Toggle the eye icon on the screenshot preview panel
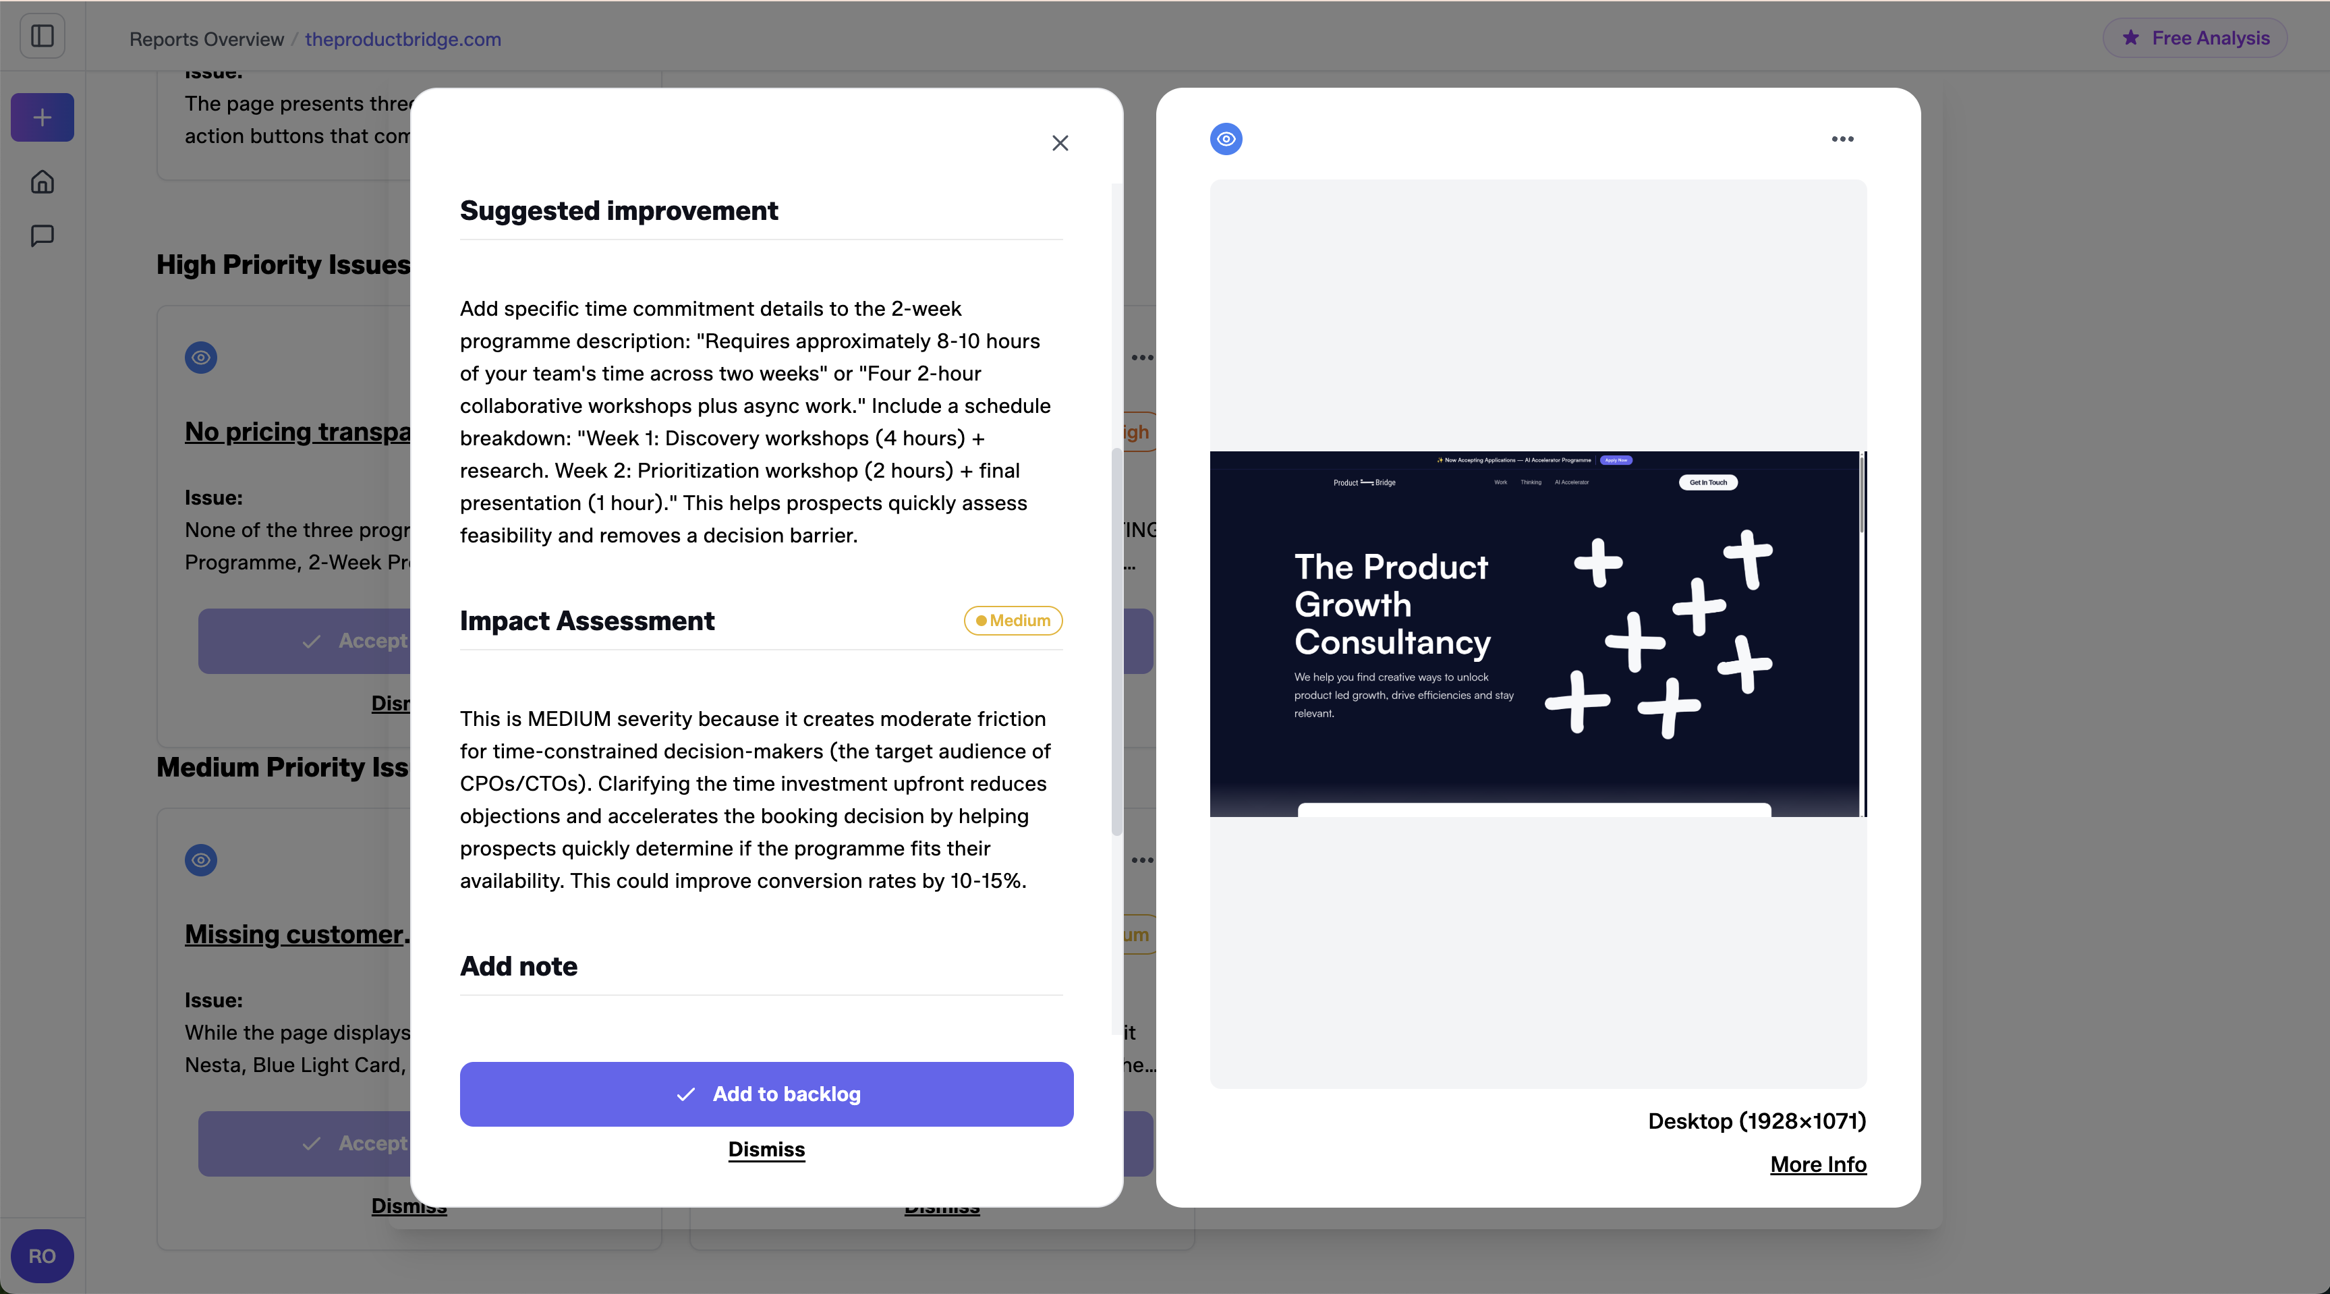2330x1294 pixels. [1226, 138]
